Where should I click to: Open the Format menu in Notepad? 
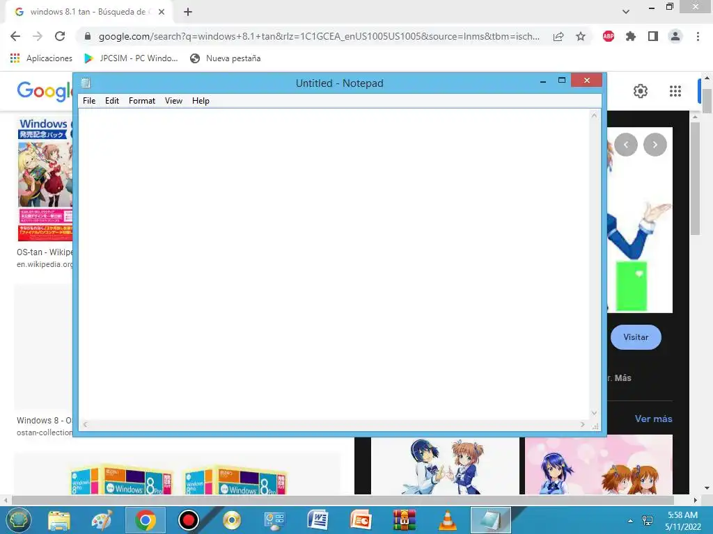click(x=142, y=101)
